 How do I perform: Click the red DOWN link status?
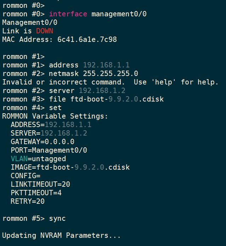pyautogui.click(x=45, y=31)
